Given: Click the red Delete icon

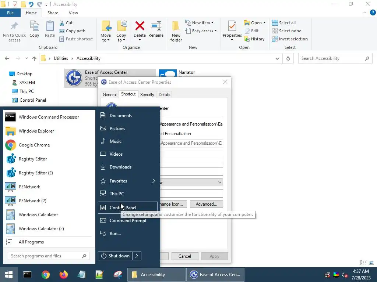Looking at the screenshot, I should click(x=140, y=26).
